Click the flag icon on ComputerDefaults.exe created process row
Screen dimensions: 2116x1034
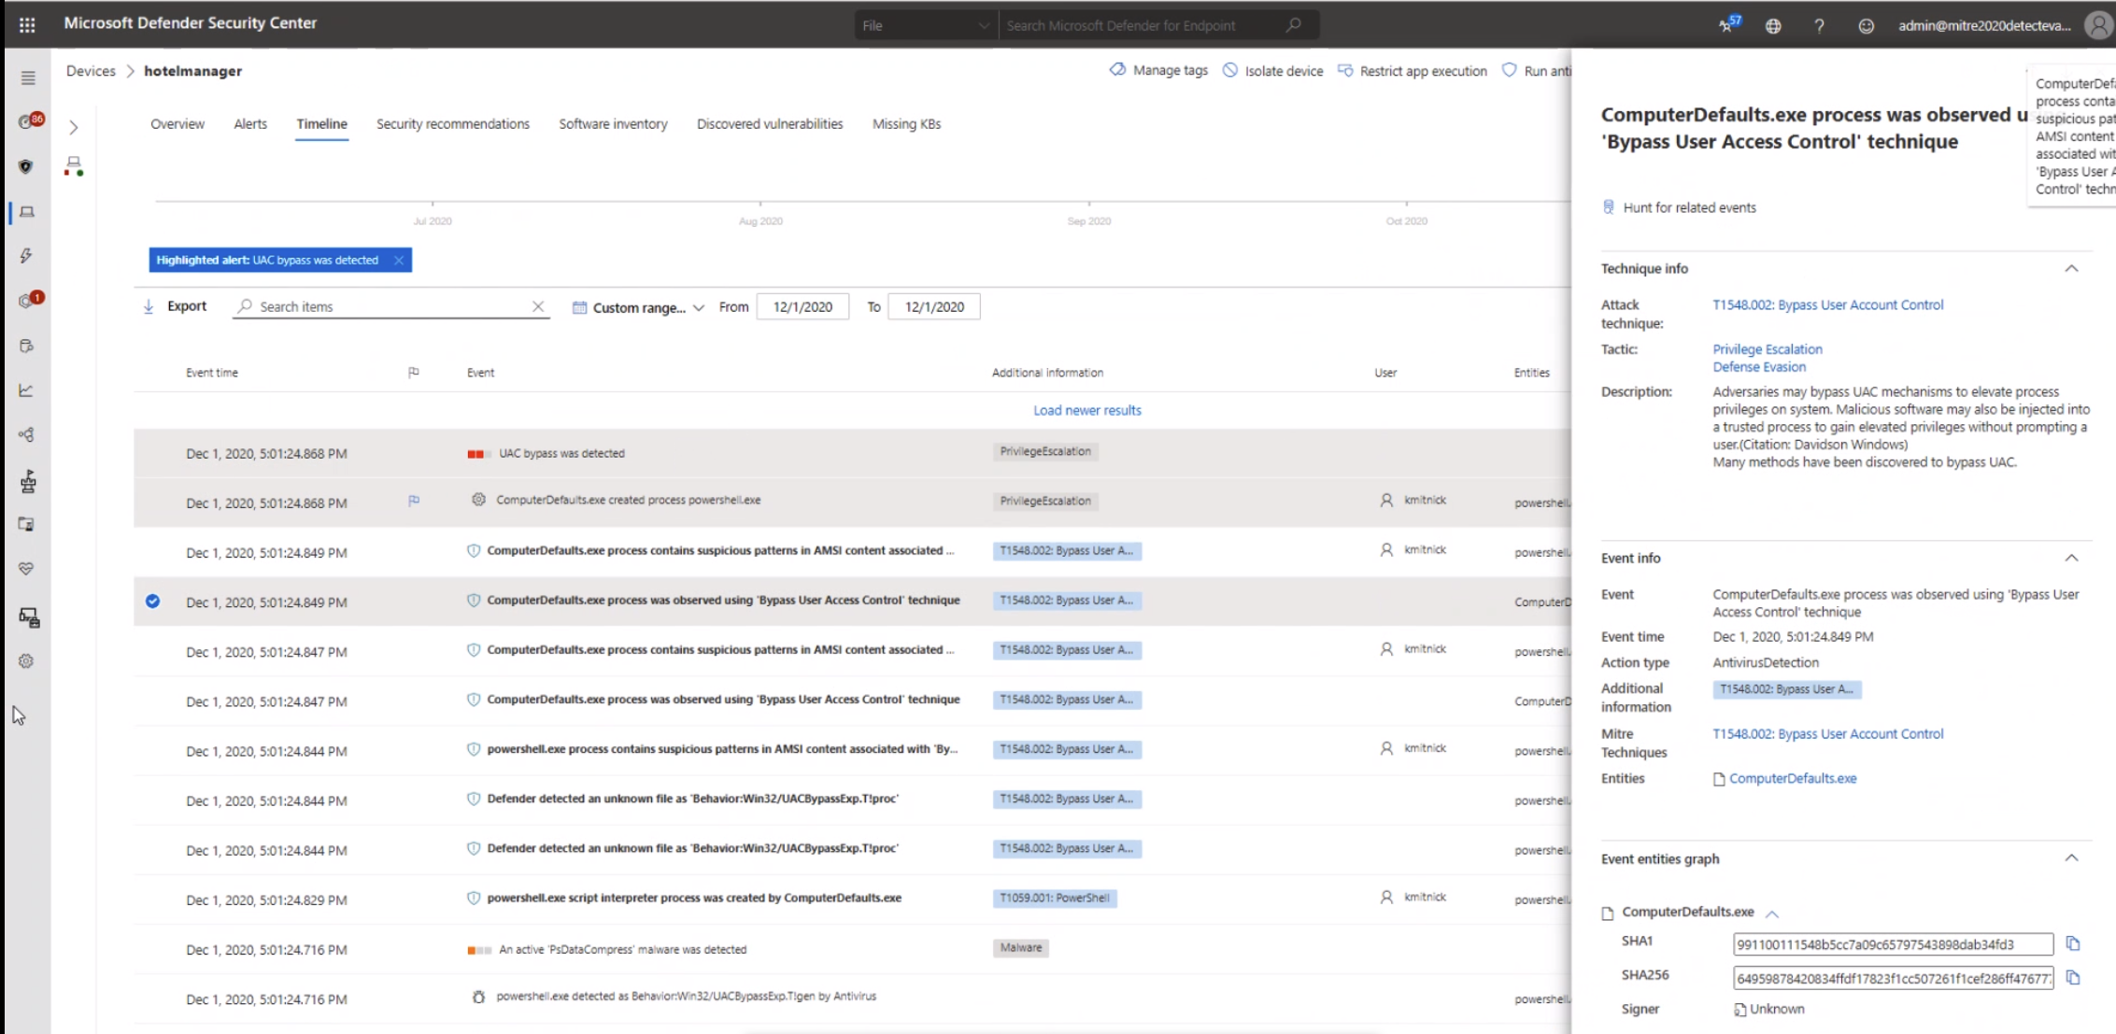414,501
